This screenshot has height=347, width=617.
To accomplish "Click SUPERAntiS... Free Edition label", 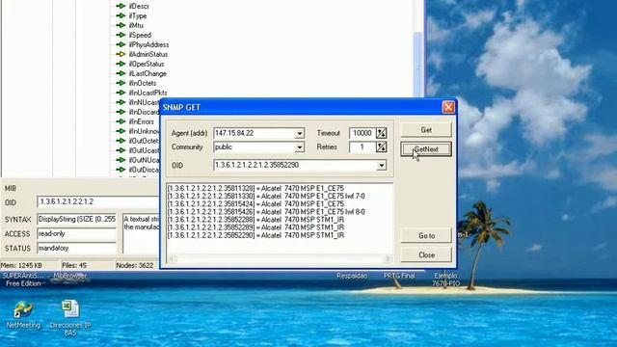I will 23,280.
